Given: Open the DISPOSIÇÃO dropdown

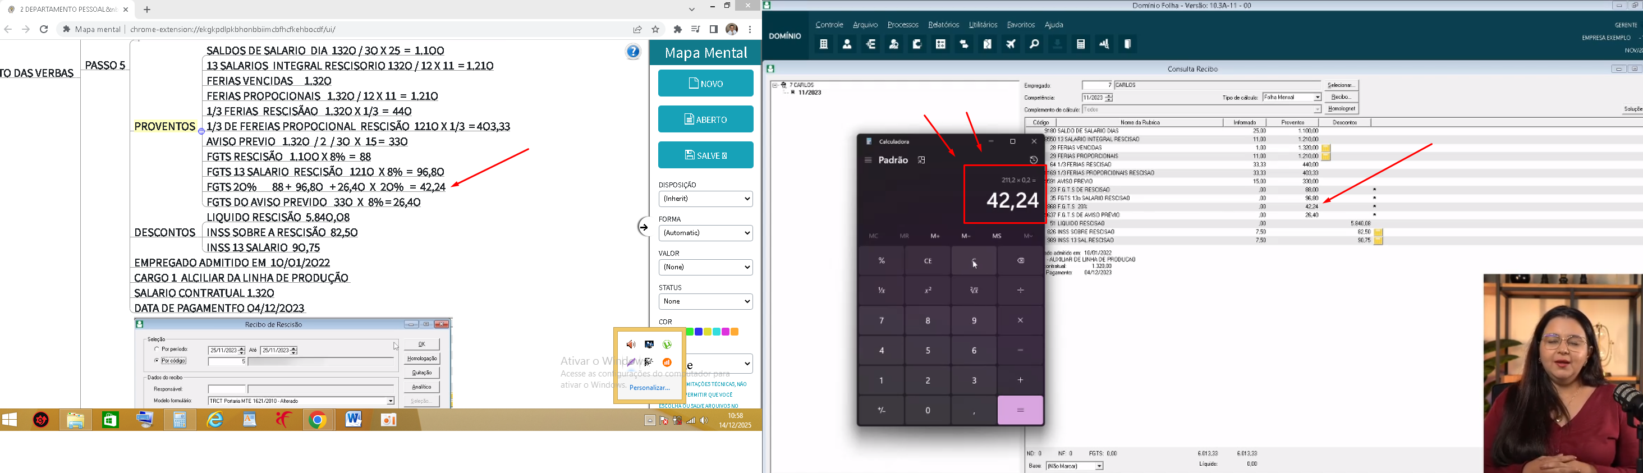Looking at the screenshot, I should 705,199.
